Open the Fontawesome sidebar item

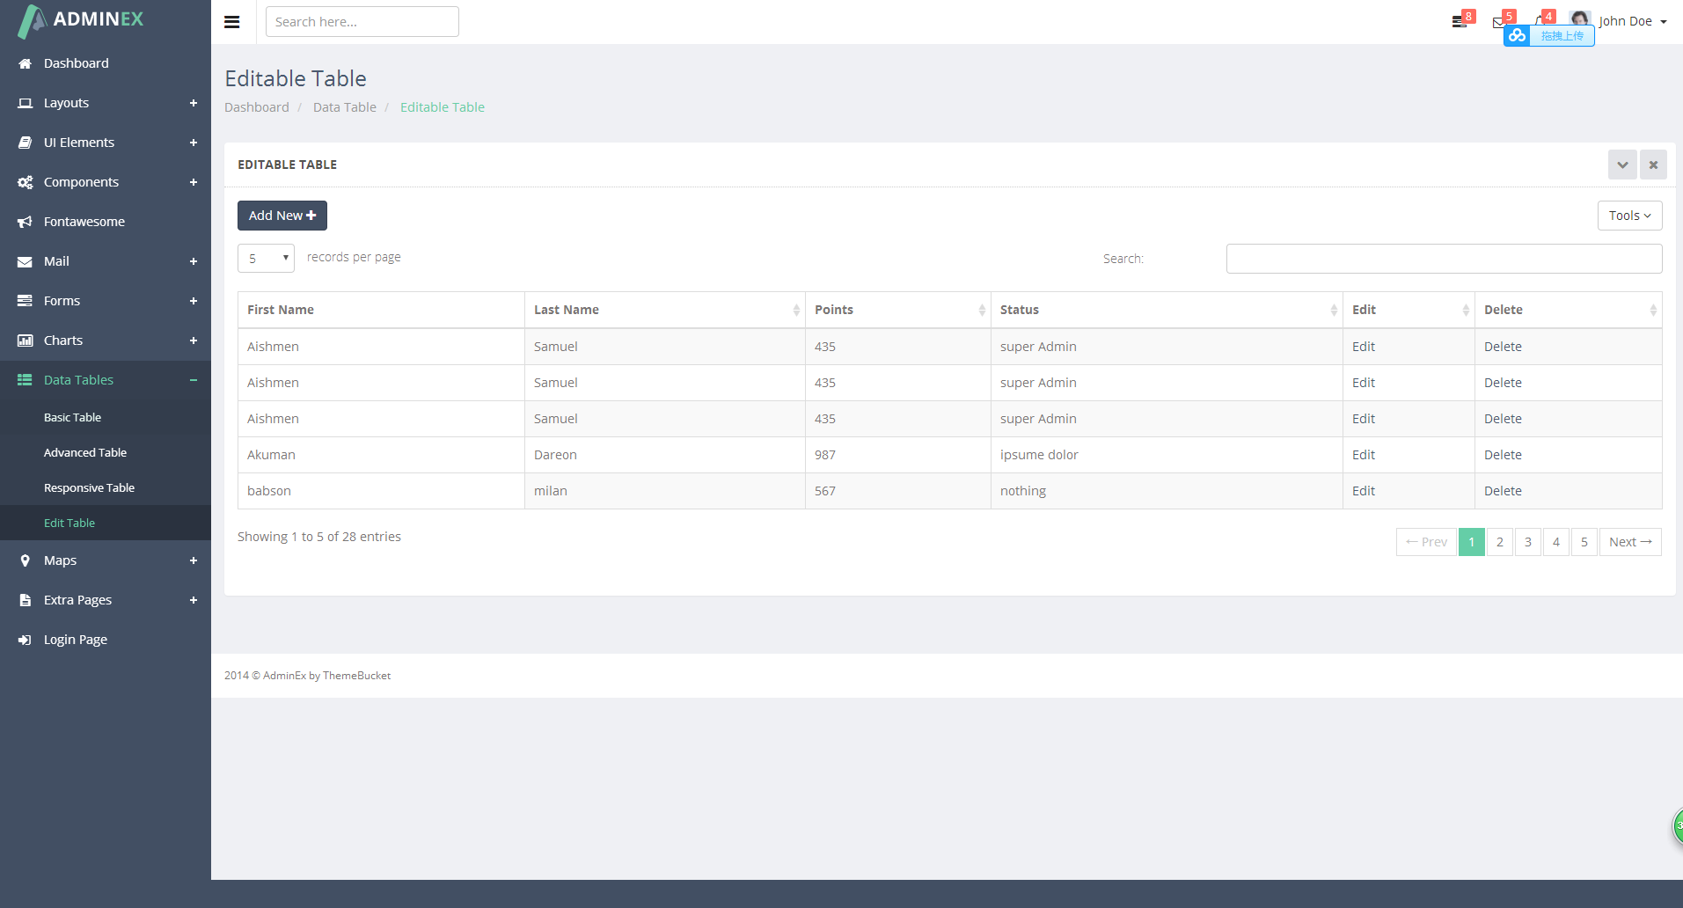pos(106,222)
